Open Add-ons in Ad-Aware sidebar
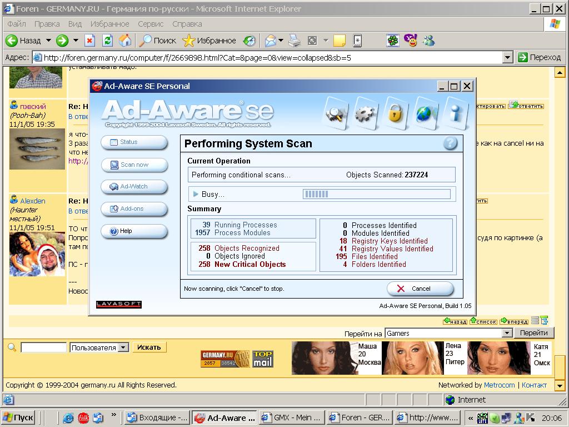Viewport: 569px width, 427px height. [134, 209]
